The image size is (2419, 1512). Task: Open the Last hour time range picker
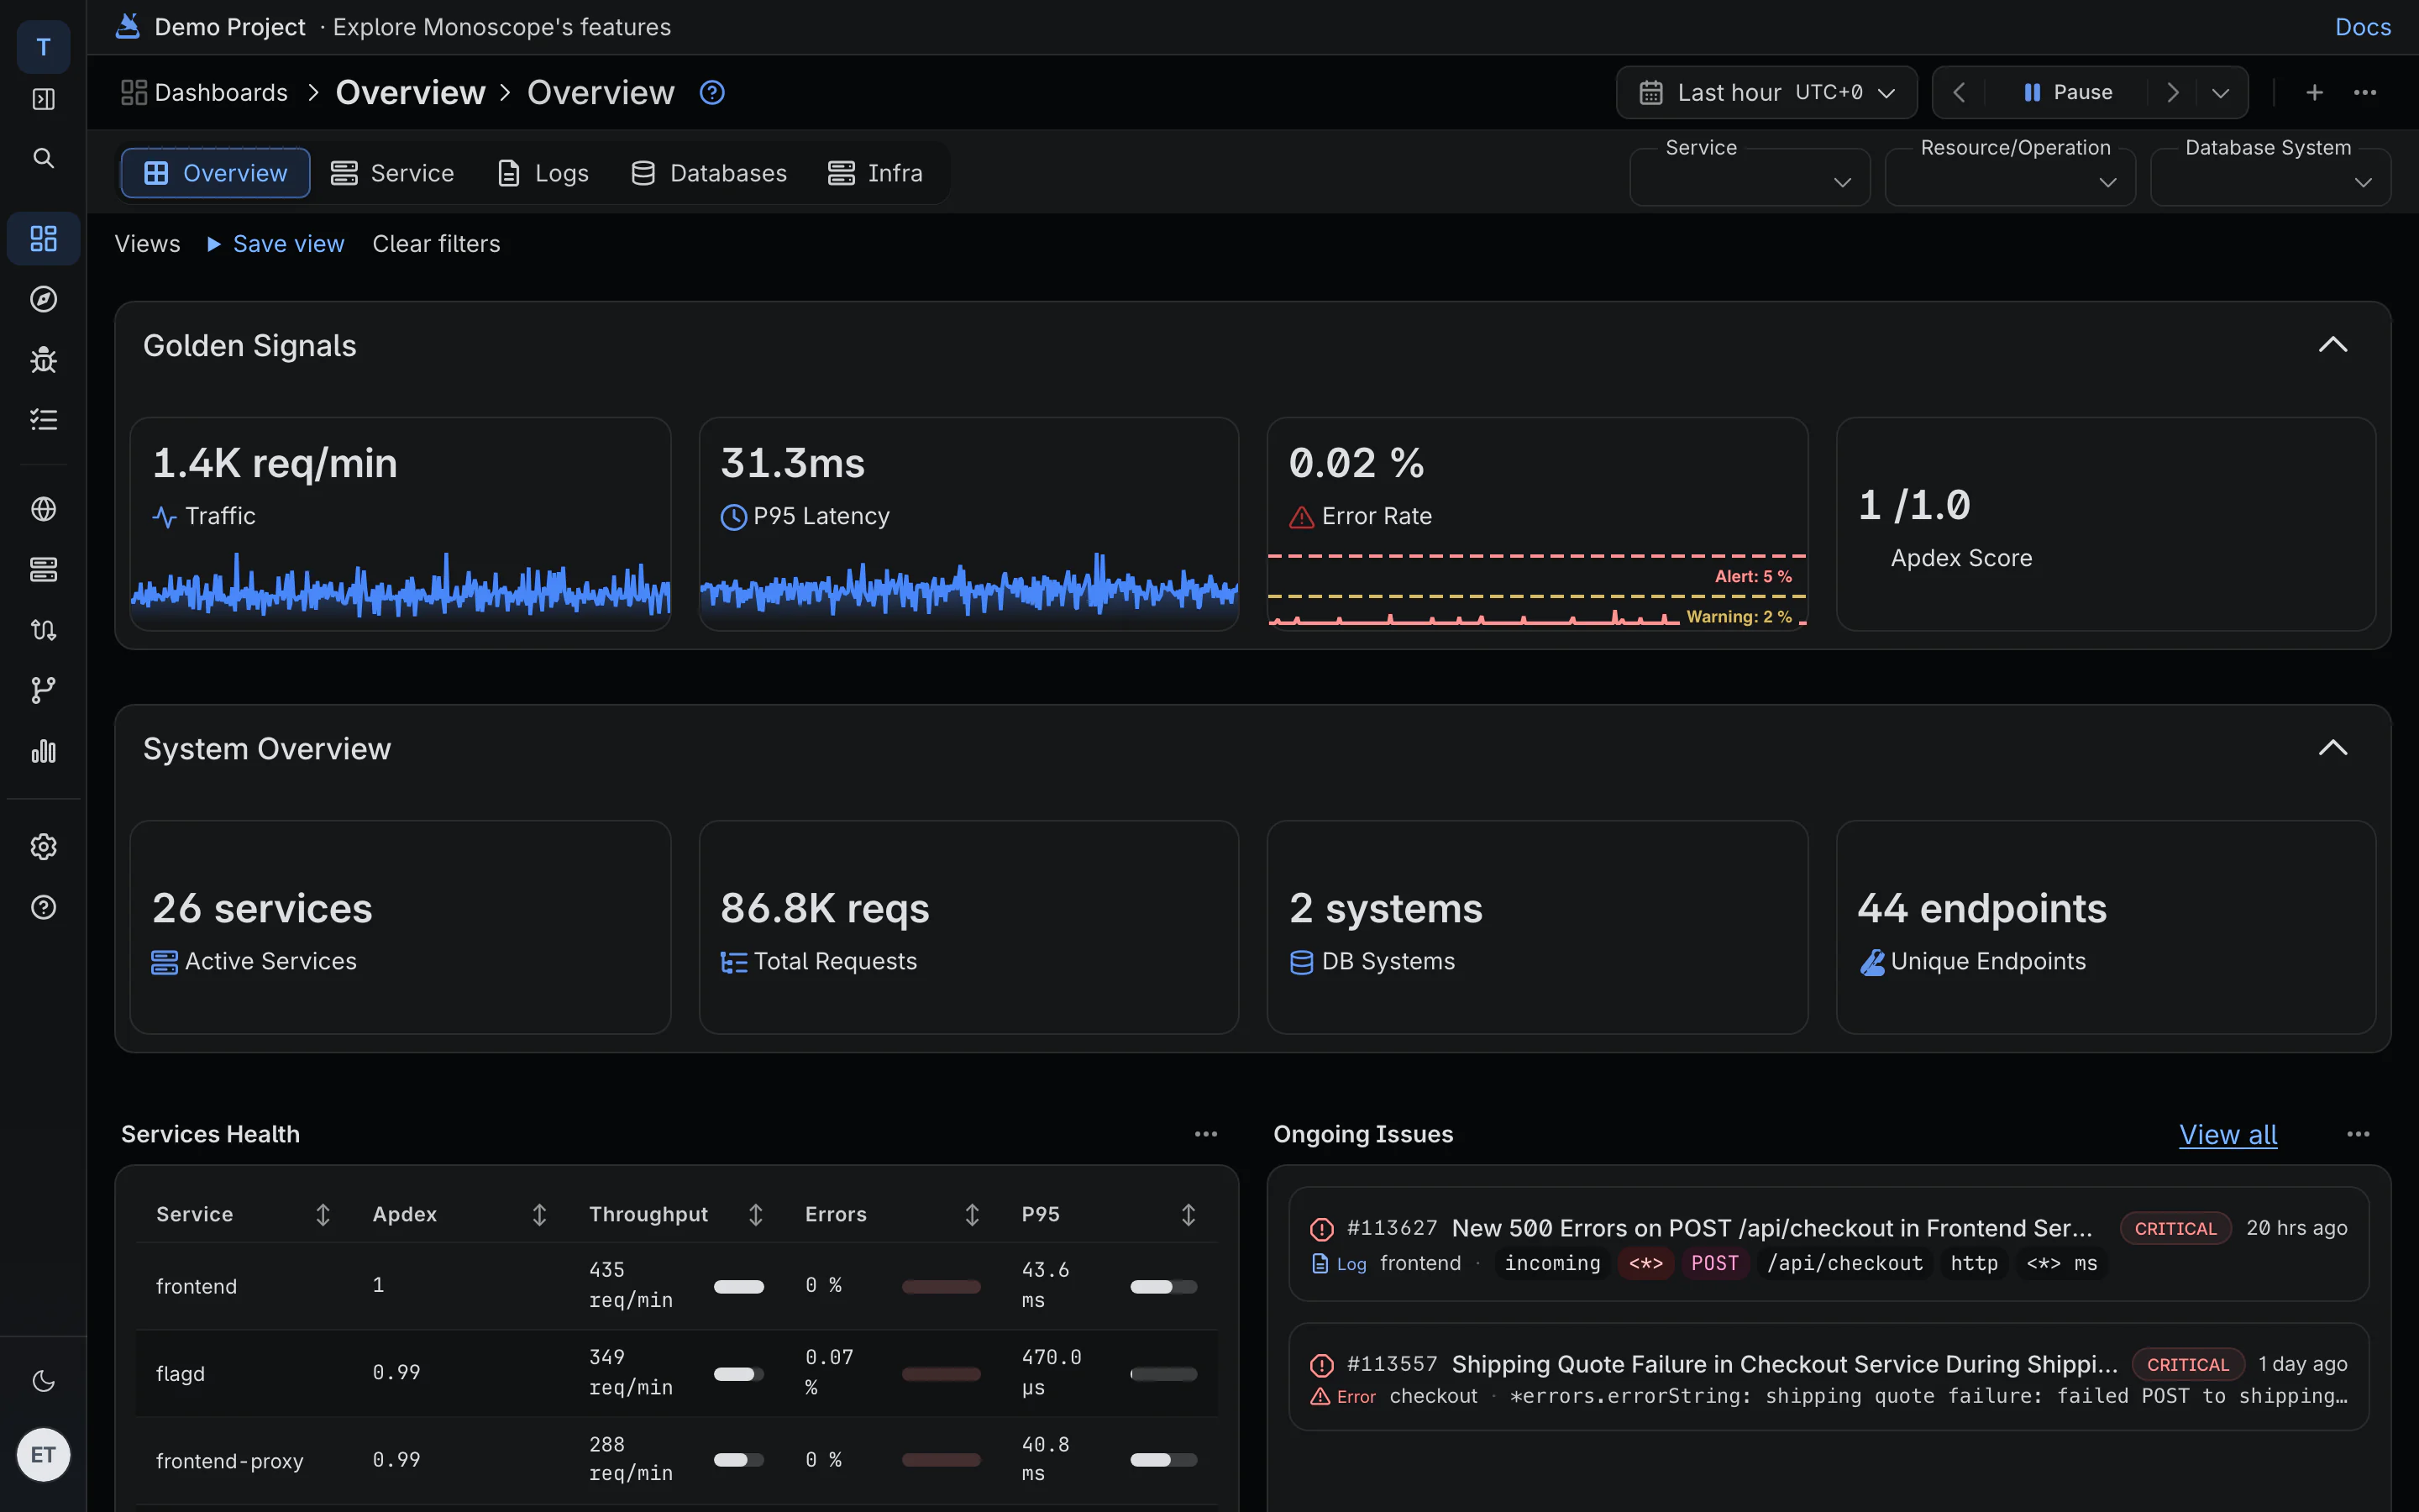tap(1766, 92)
